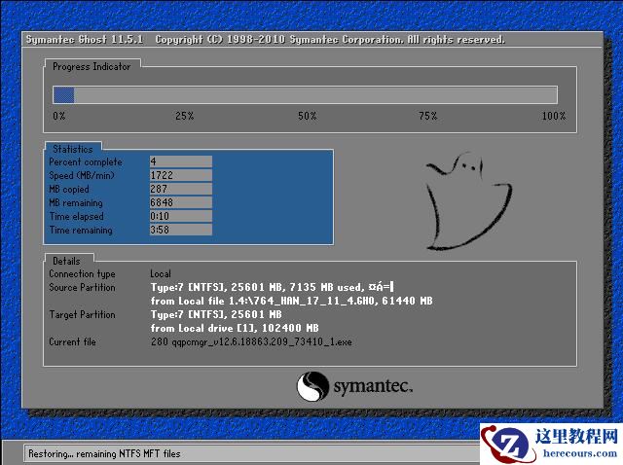Viewport: 623px width, 465px height.
Task: Click the Connection type label
Action: [x=82, y=274]
